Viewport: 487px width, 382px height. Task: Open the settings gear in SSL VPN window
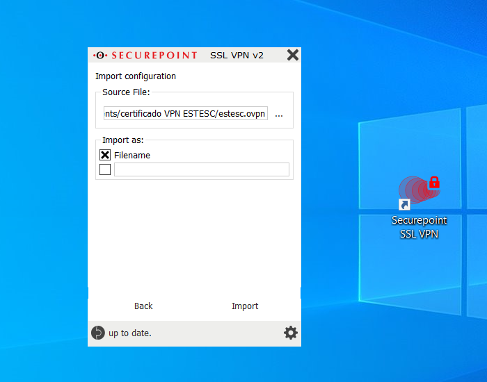(290, 333)
